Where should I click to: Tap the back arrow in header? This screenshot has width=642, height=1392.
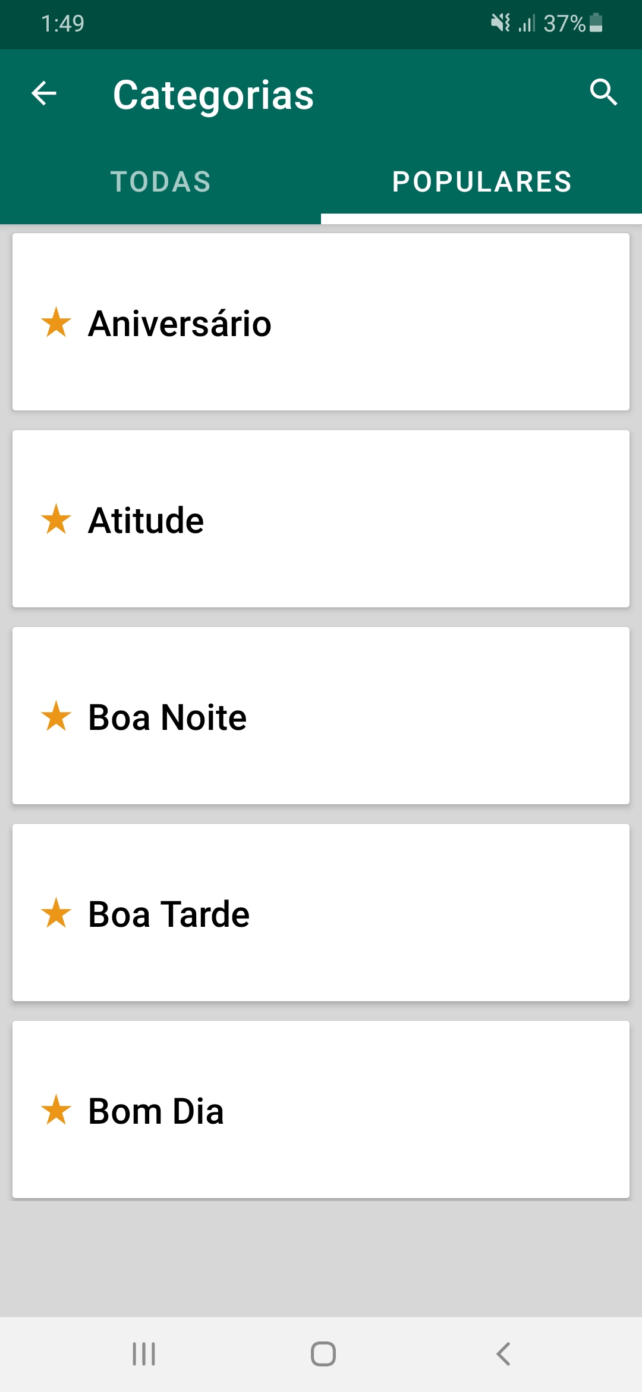click(44, 93)
